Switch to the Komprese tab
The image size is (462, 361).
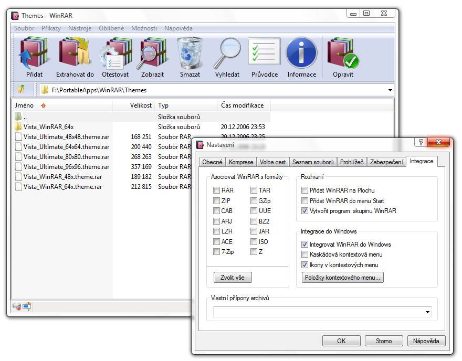tap(241, 162)
